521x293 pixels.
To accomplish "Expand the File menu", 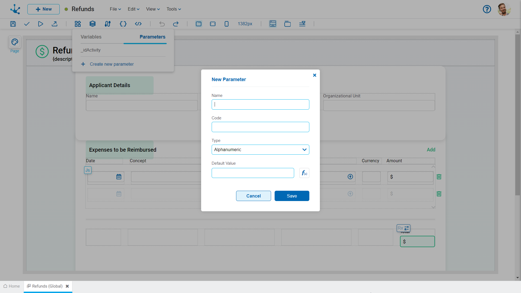I will click(x=115, y=9).
